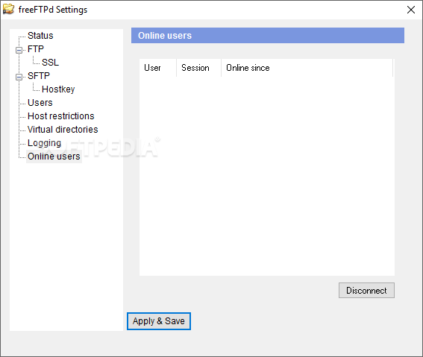This screenshot has height=357, width=423.
Task: Select FTP in the settings tree
Action: (35, 49)
